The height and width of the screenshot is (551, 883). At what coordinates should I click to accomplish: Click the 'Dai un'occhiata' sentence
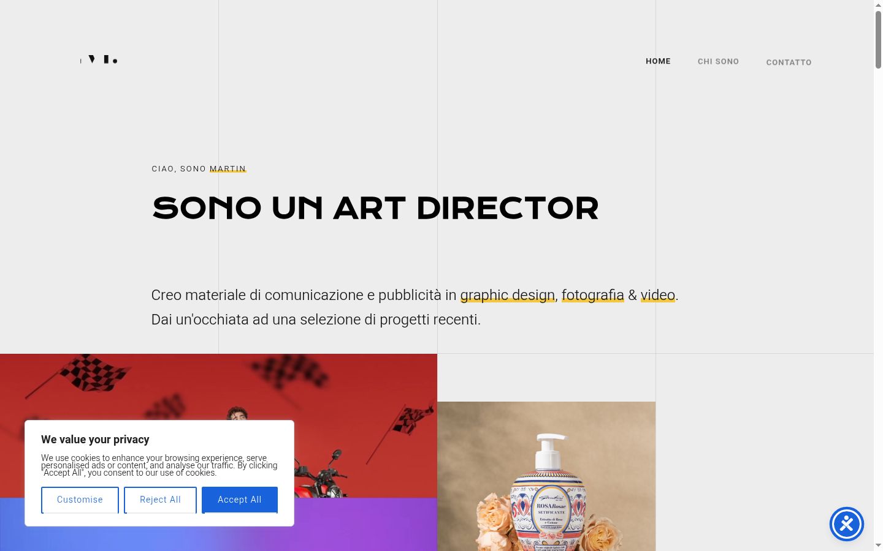click(x=316, y=320)
